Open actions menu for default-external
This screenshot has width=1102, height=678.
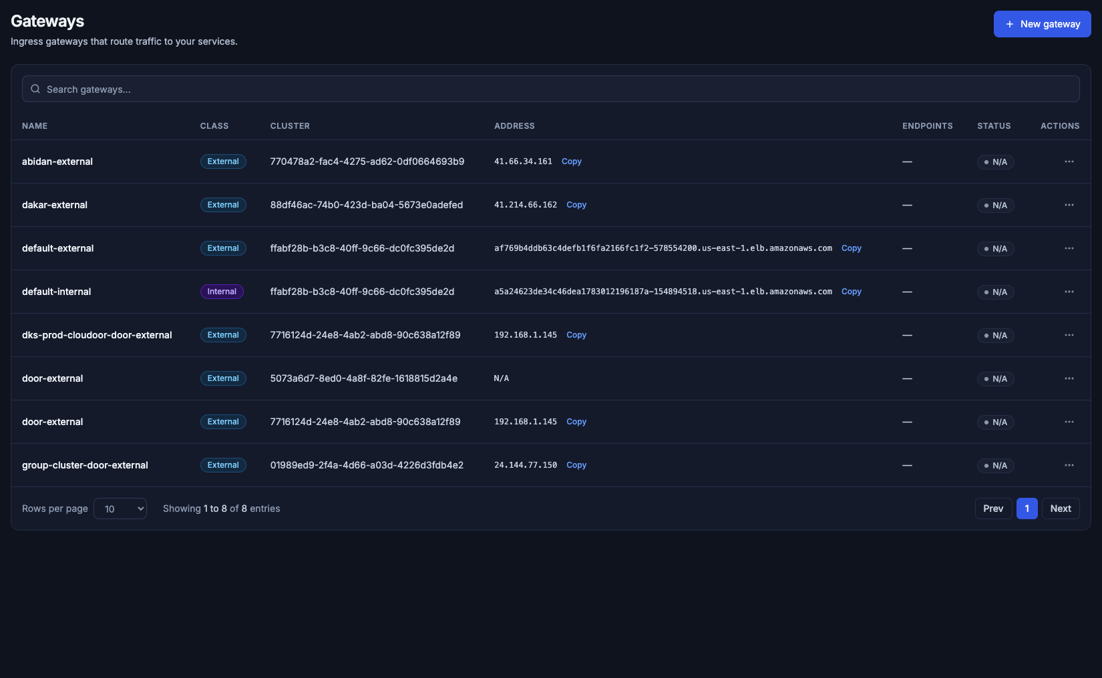[1069, 248]
